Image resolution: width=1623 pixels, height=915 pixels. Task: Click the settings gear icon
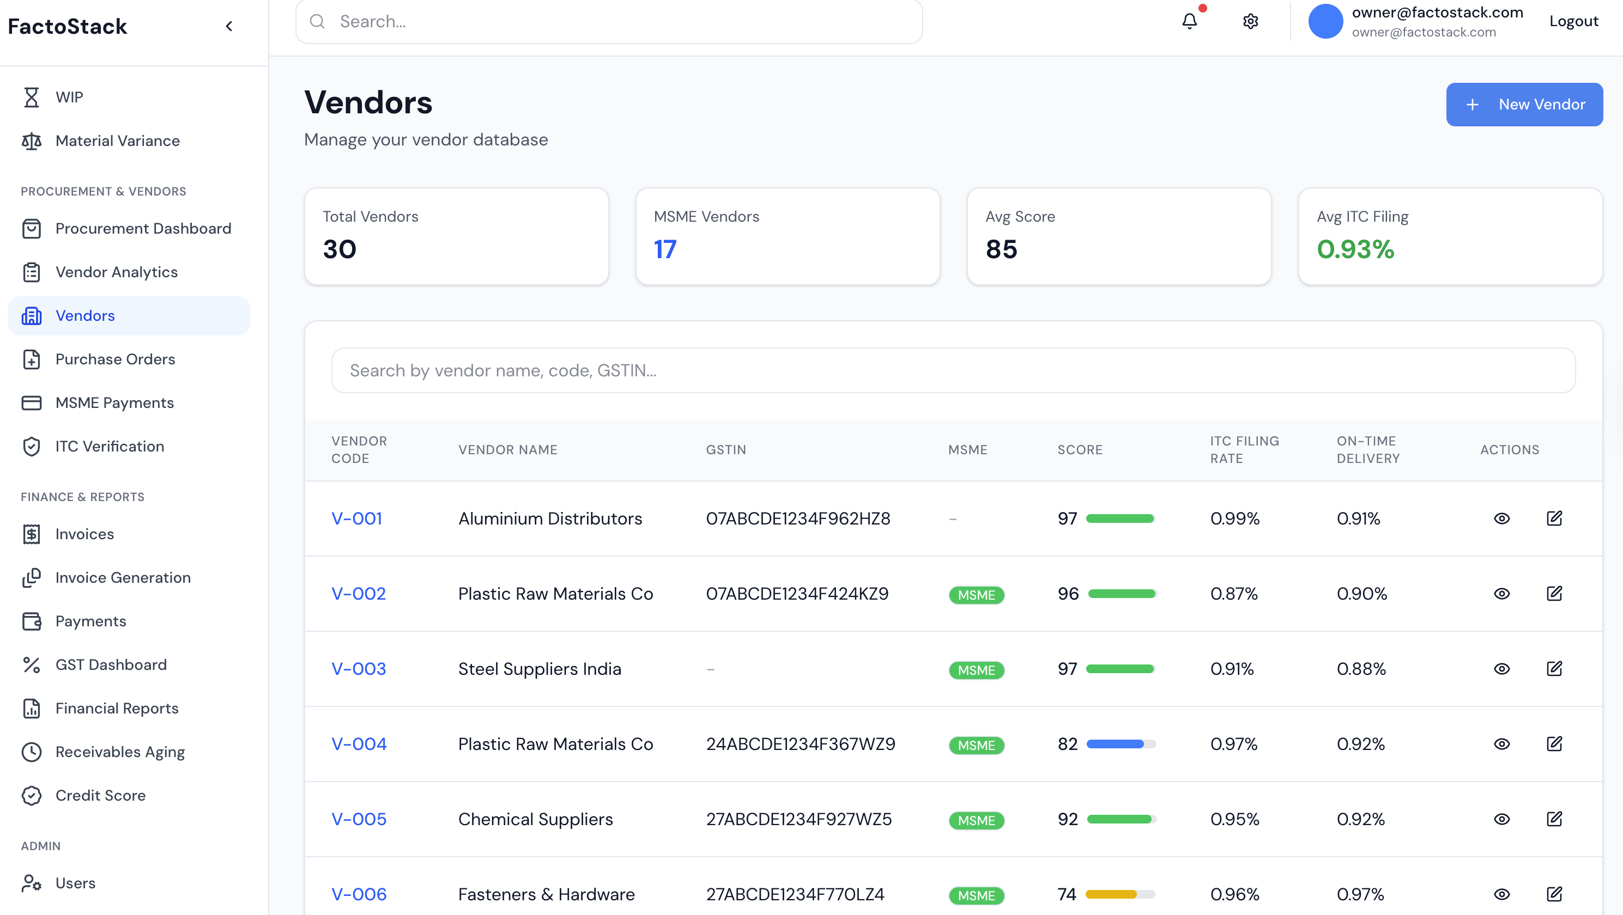click(x=1250, y=21)
